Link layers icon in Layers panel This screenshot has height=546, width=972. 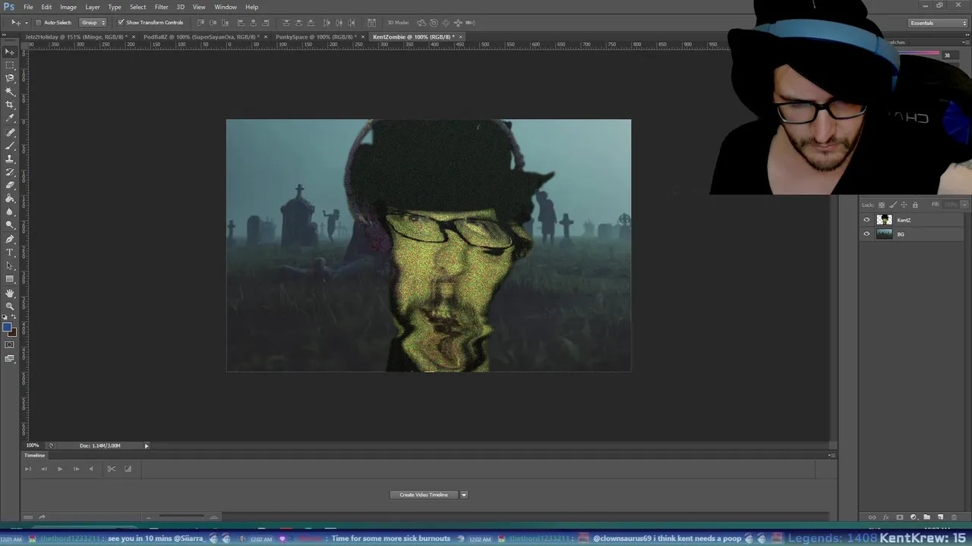click(872, 517)
